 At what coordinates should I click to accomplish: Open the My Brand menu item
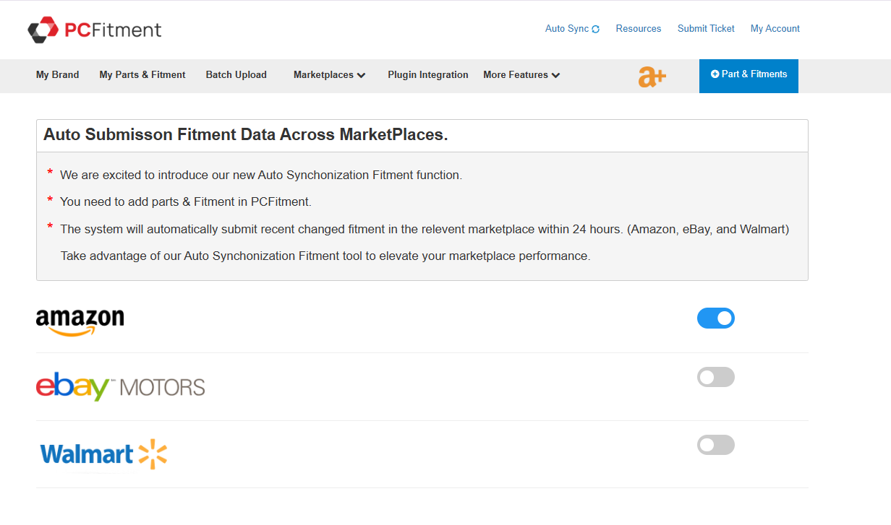(x=58, y=75)
